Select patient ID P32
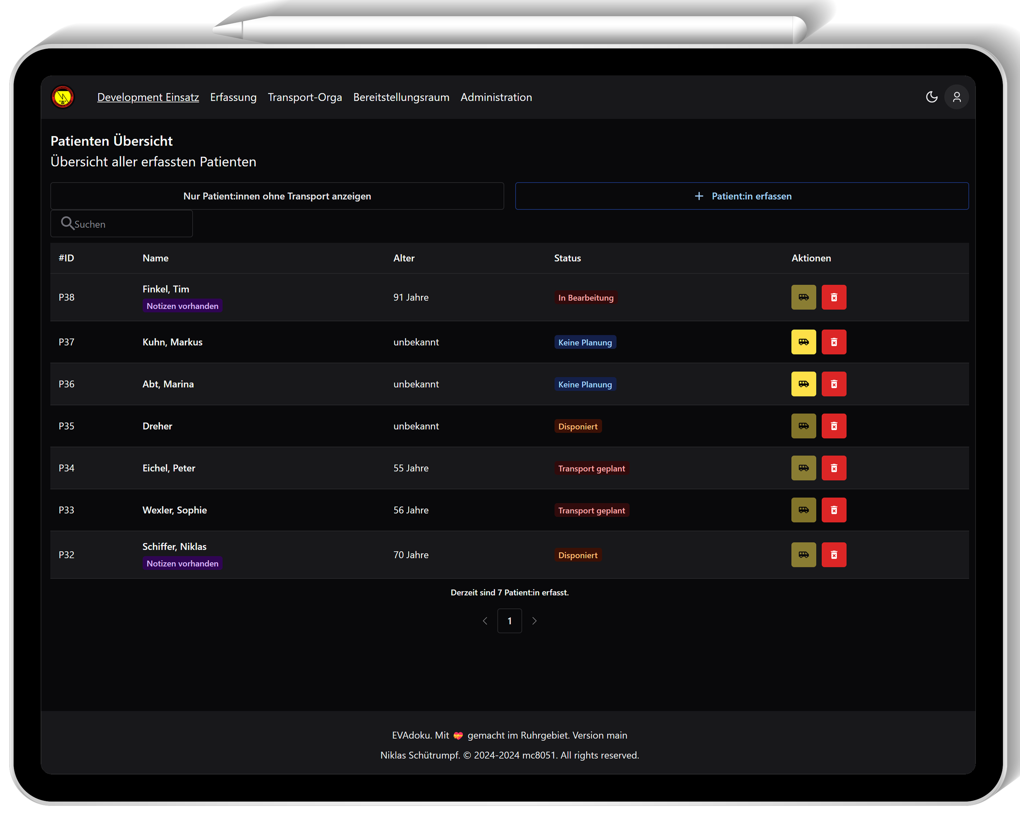The height and width of the screenshot is (814, 1020). click(66, 555)
